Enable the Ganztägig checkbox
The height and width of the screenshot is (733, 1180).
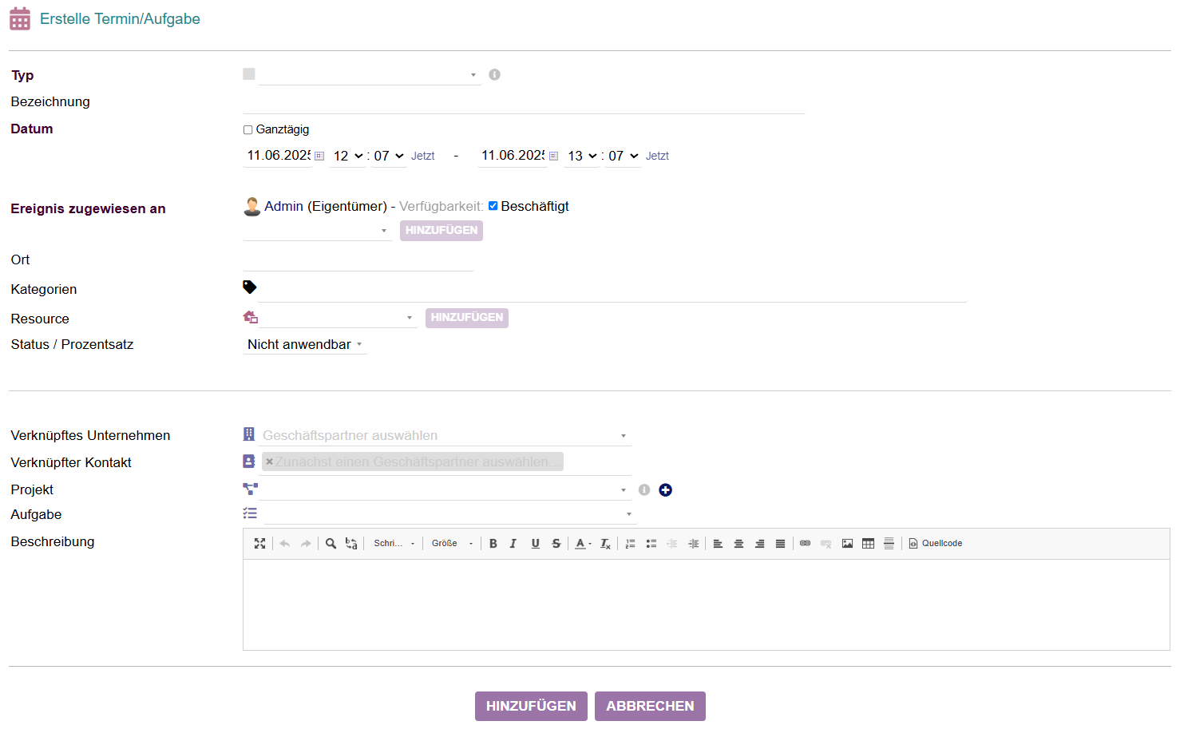pyautogui.click(x=248, y=130)
